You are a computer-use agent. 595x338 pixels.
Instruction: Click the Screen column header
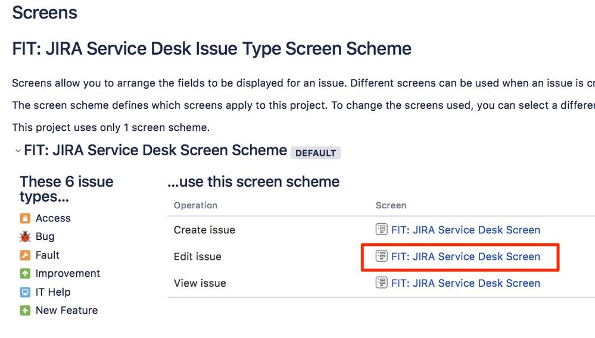coord(391,205)
